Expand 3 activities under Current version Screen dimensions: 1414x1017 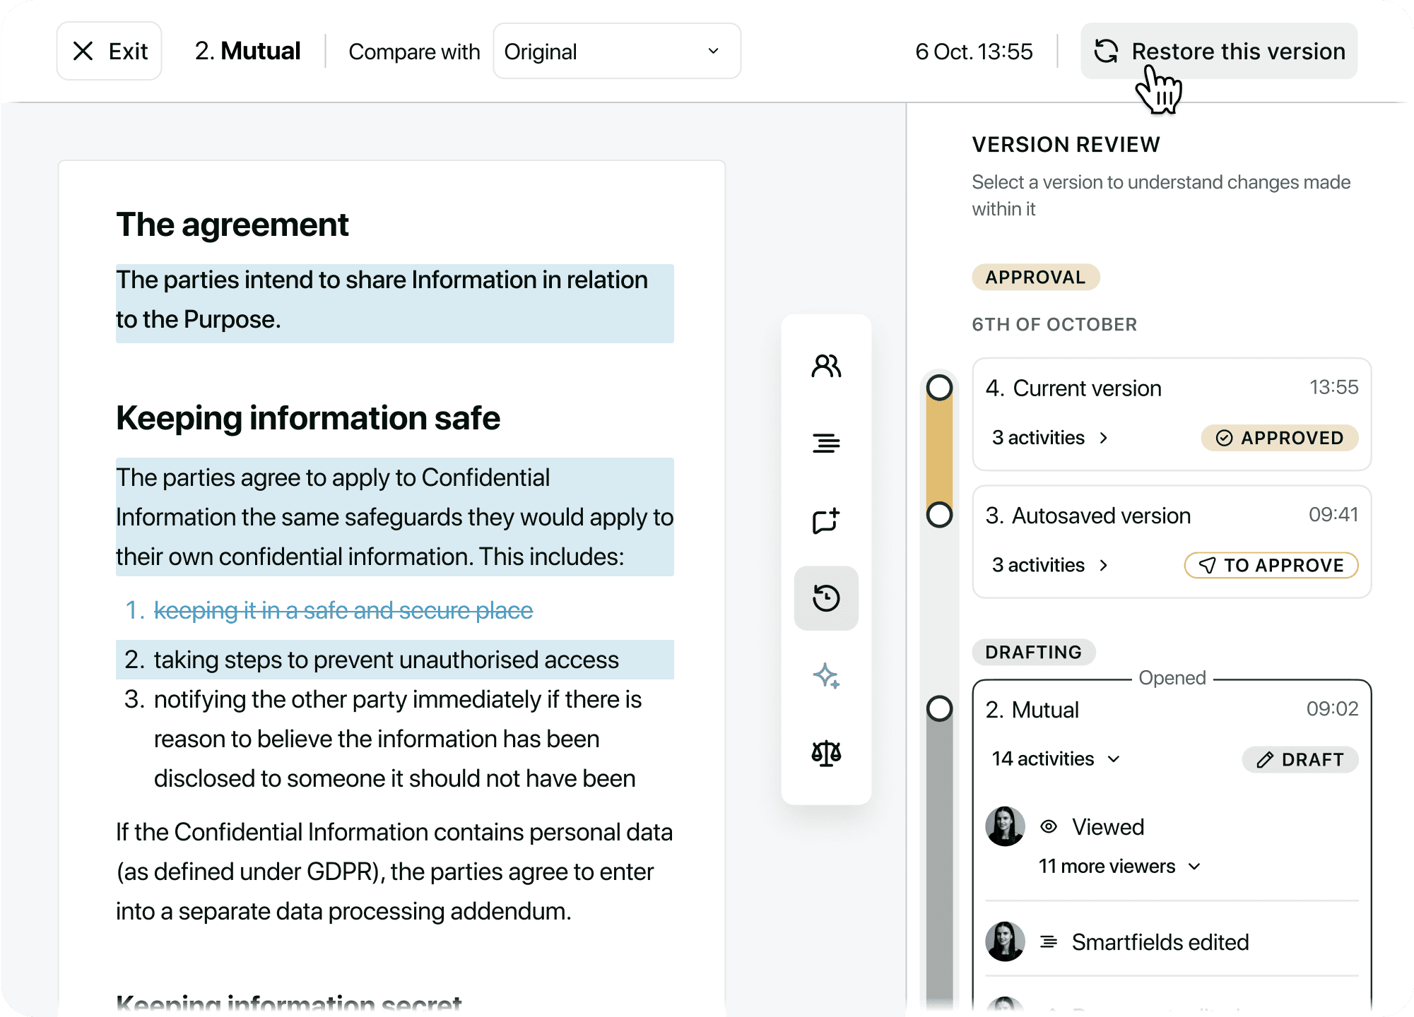tap(1050, 438)
